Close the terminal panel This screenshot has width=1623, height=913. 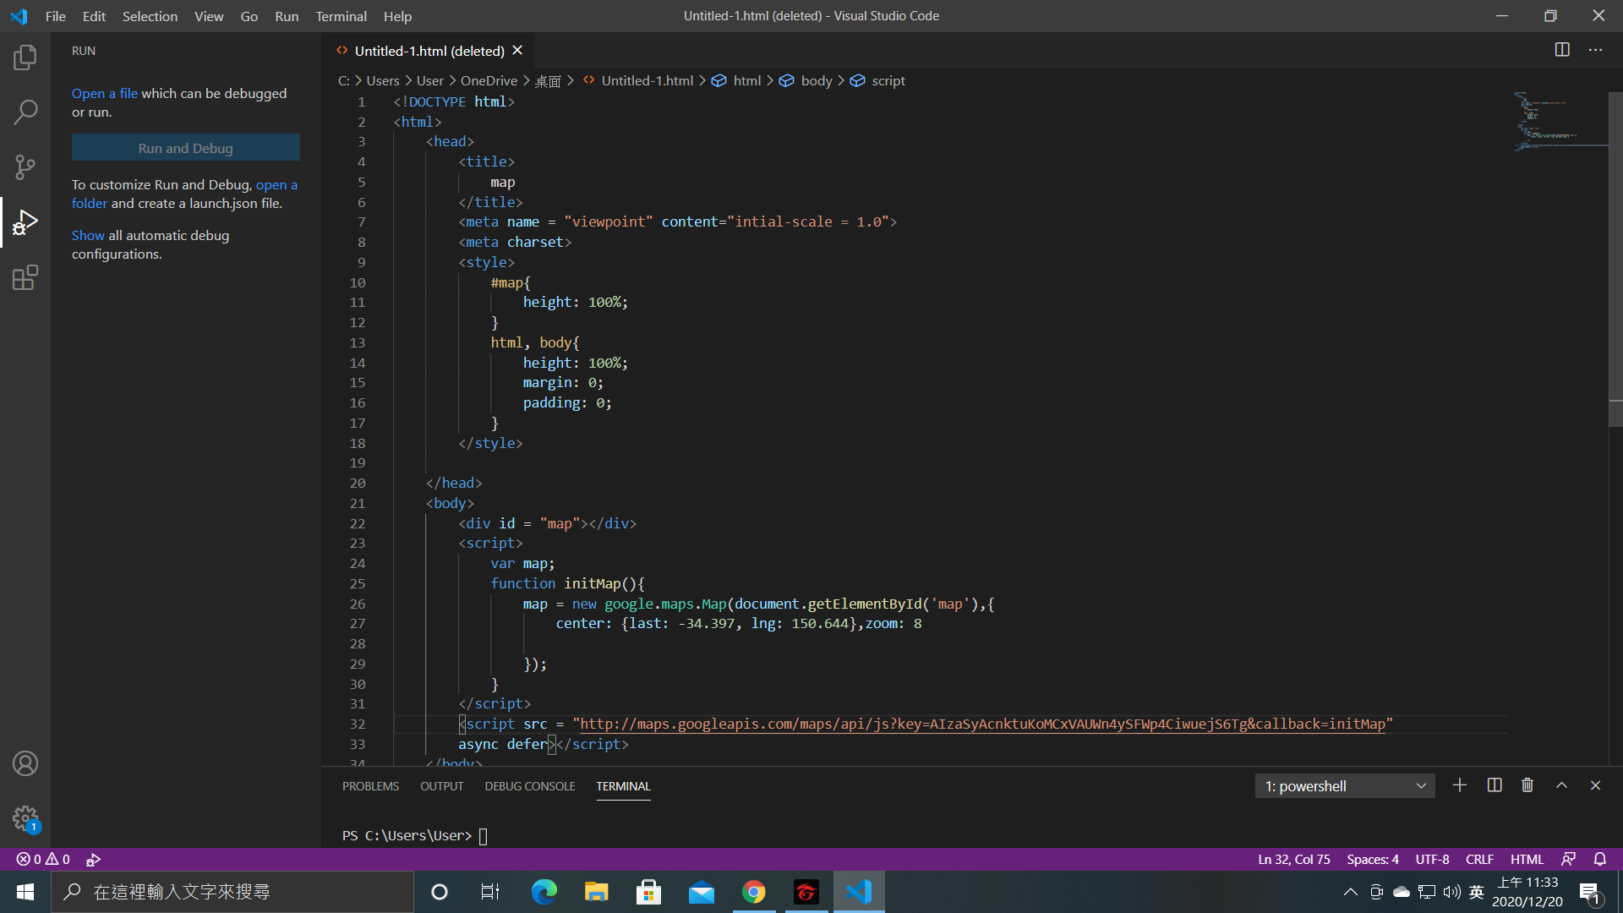[1595, 785]
